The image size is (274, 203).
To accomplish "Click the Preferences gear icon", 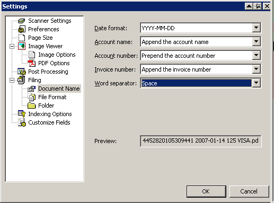I will coord(22,29).
